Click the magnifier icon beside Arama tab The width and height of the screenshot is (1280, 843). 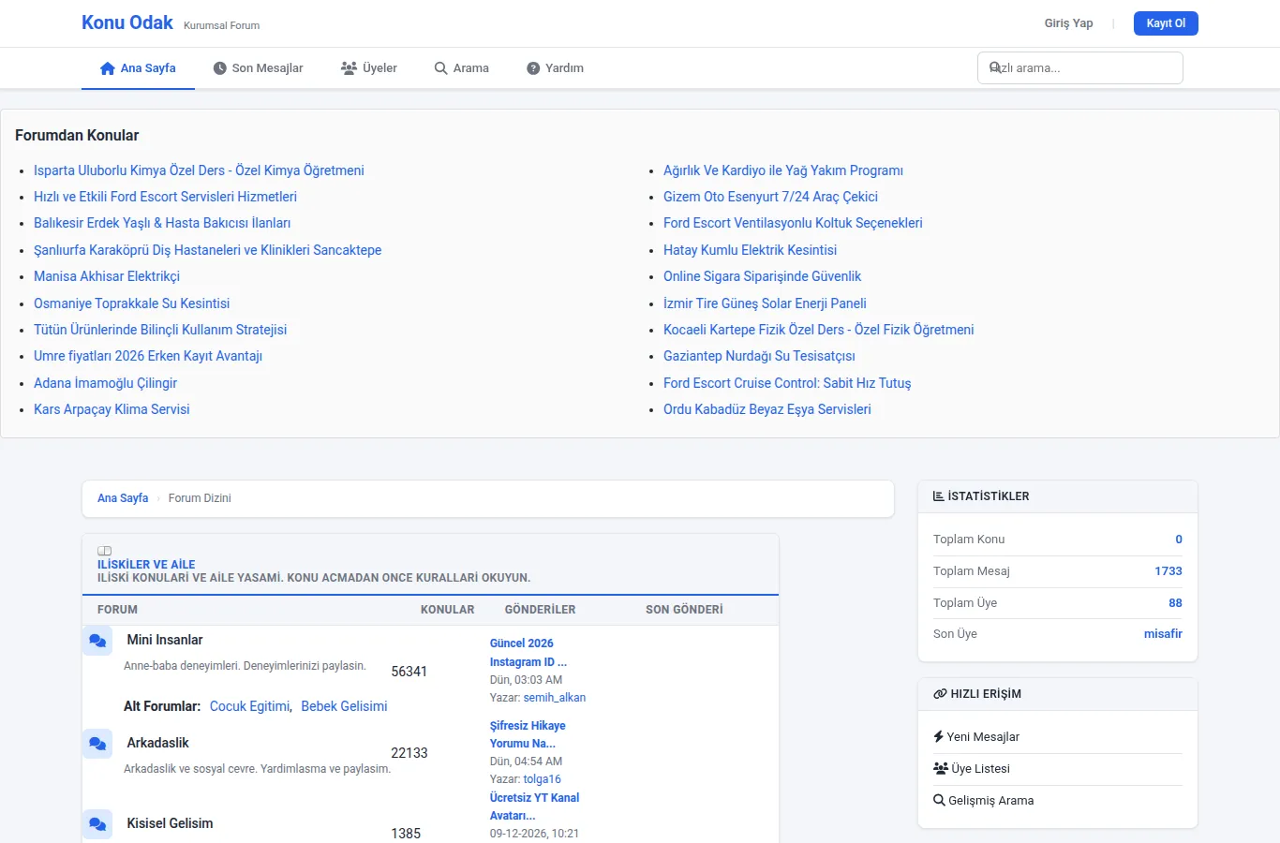(440, 68)
